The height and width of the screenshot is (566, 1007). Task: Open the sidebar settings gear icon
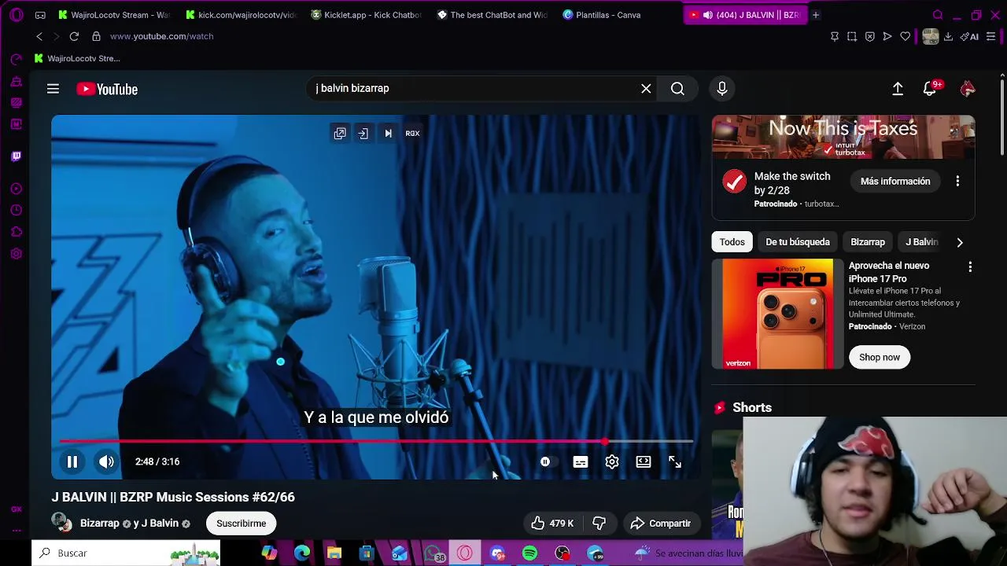17,254
